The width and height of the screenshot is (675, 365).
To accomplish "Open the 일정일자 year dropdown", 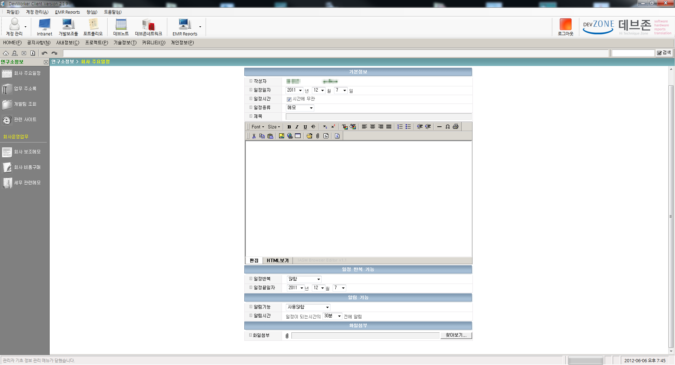I will click(x=295, y=90).
